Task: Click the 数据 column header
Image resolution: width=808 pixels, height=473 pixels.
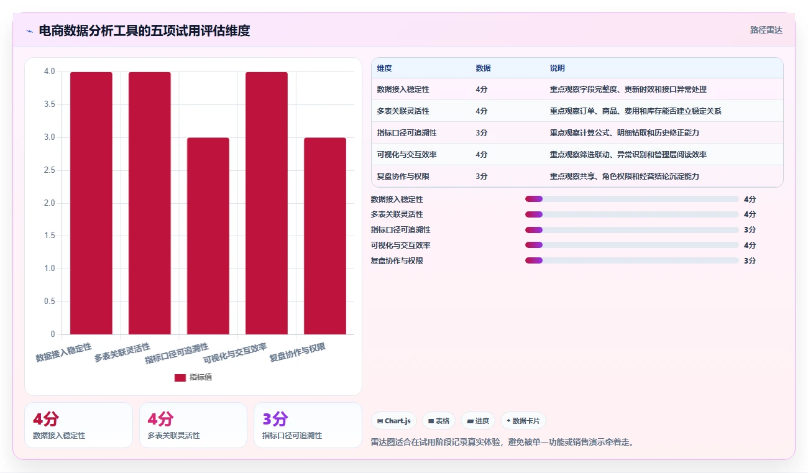Action: 484,68
